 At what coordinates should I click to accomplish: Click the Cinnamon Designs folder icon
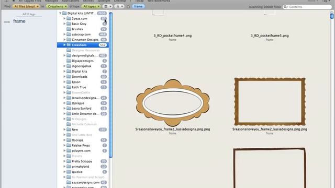tap(69, 40)
